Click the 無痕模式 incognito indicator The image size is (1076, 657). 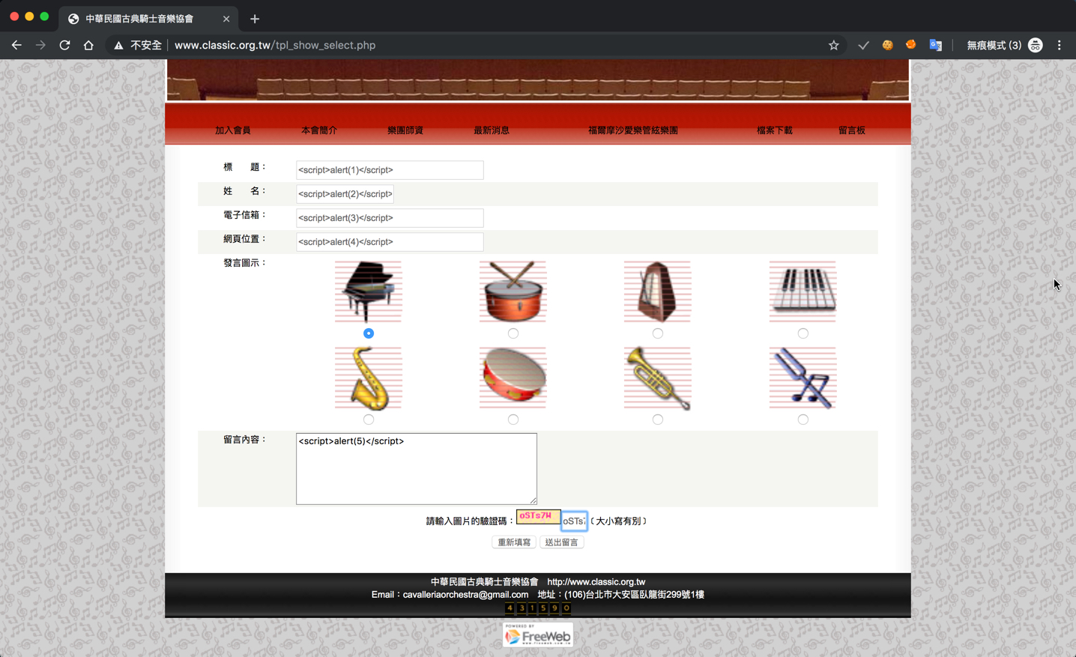[1004, 45]
